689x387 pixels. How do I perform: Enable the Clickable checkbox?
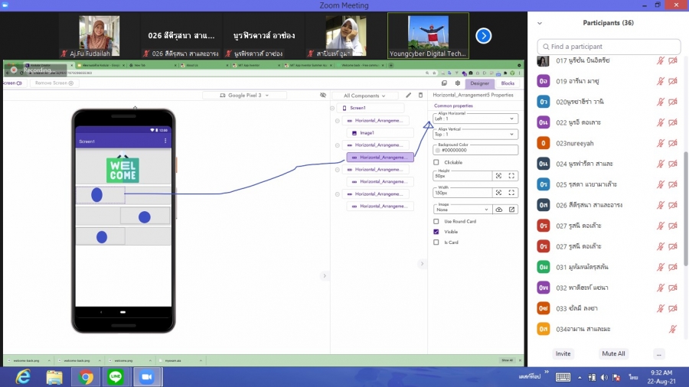[436, 162]
